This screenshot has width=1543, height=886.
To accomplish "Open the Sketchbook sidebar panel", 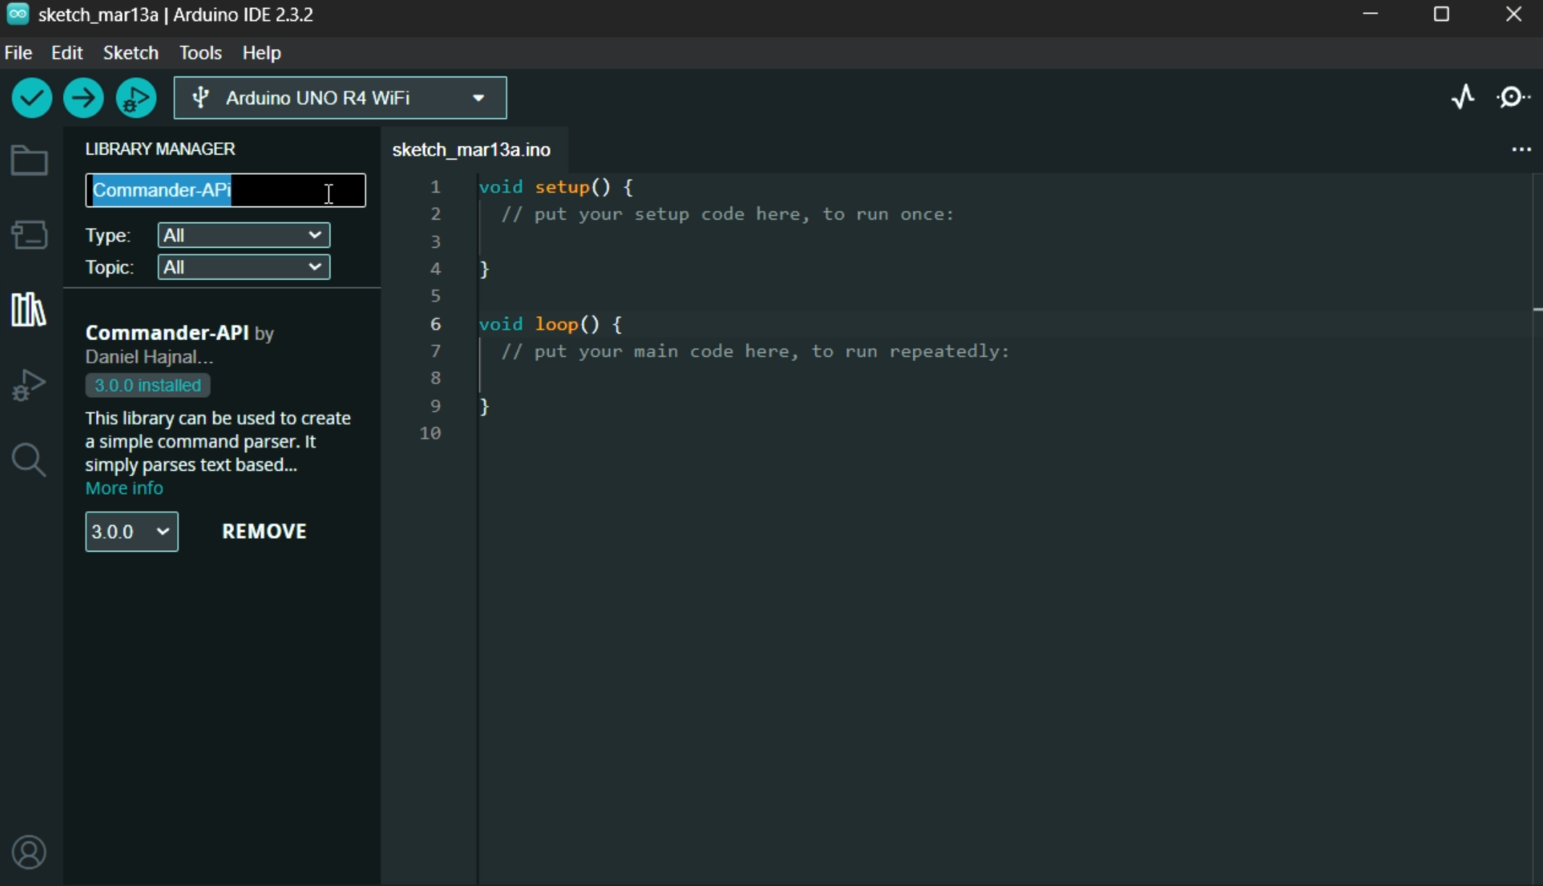I will pyautogui.click(x=28, y=160).
